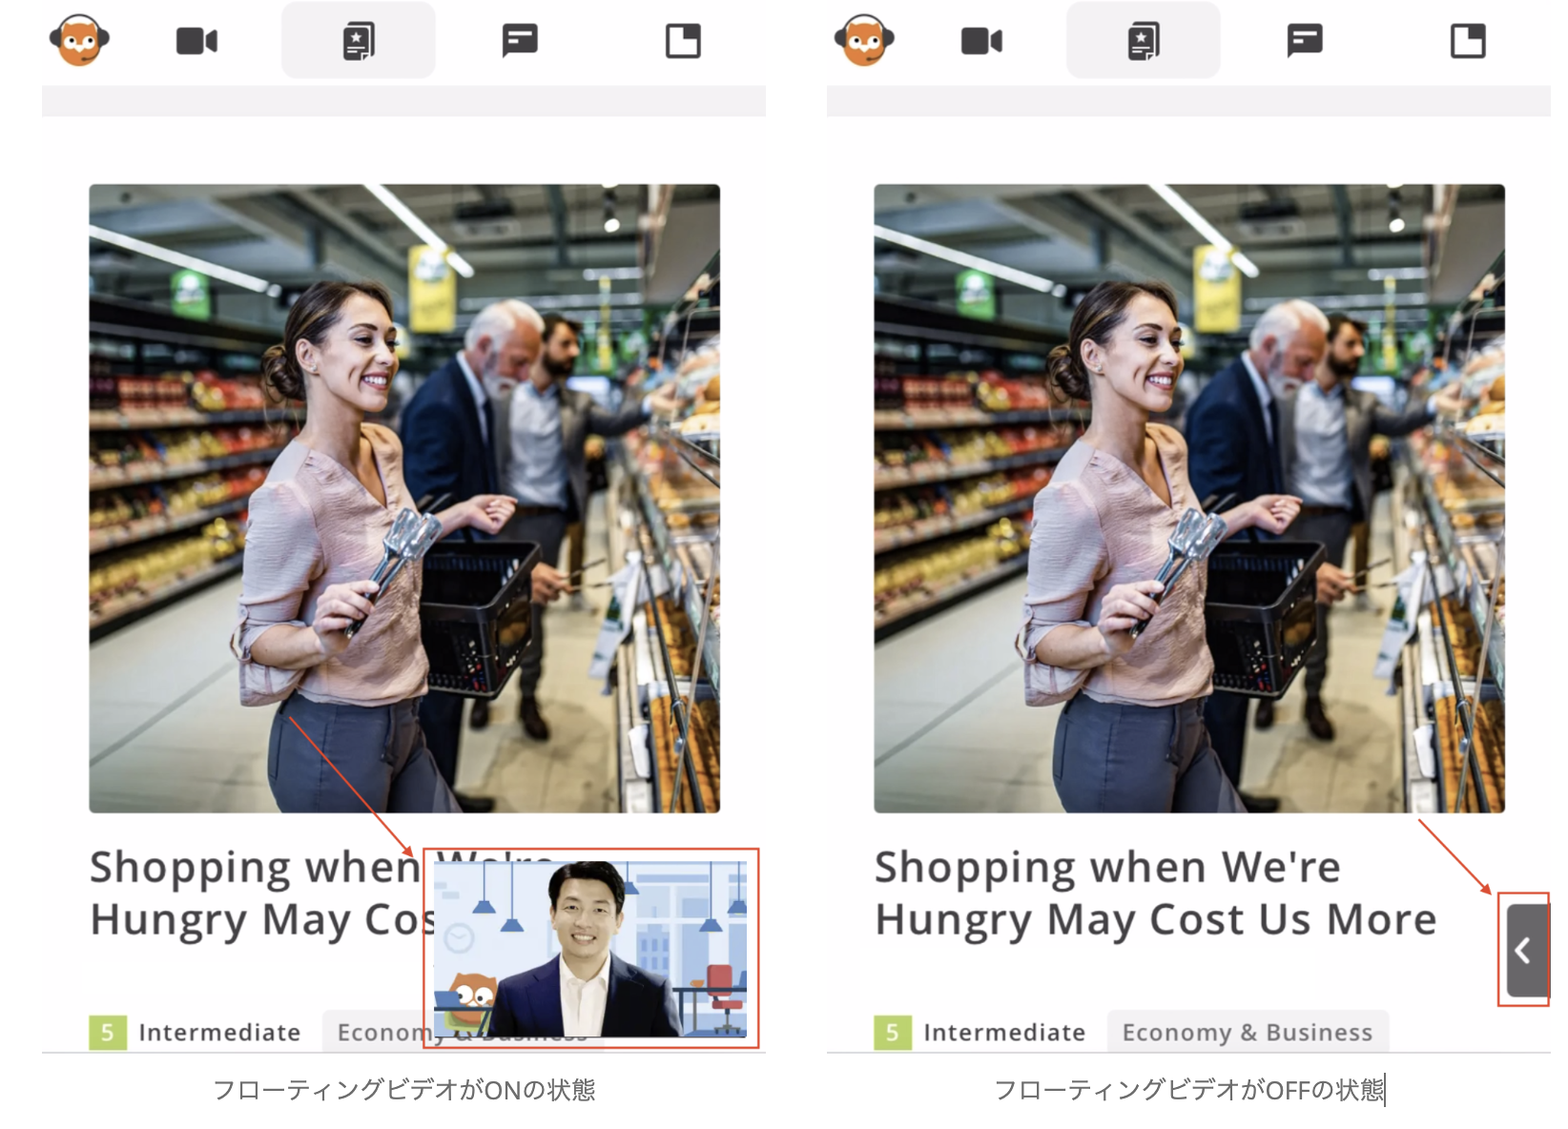This screenshot has height=1129, width=1568.
Task: Click Intermediate label in right panel
Action: coord(1004,1033)
